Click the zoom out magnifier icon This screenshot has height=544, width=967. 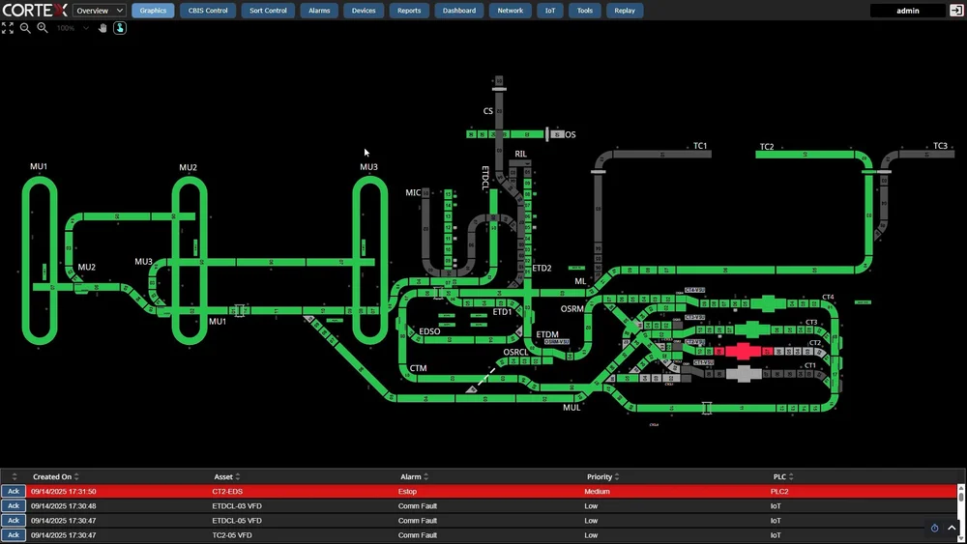(x=25, y=28)
